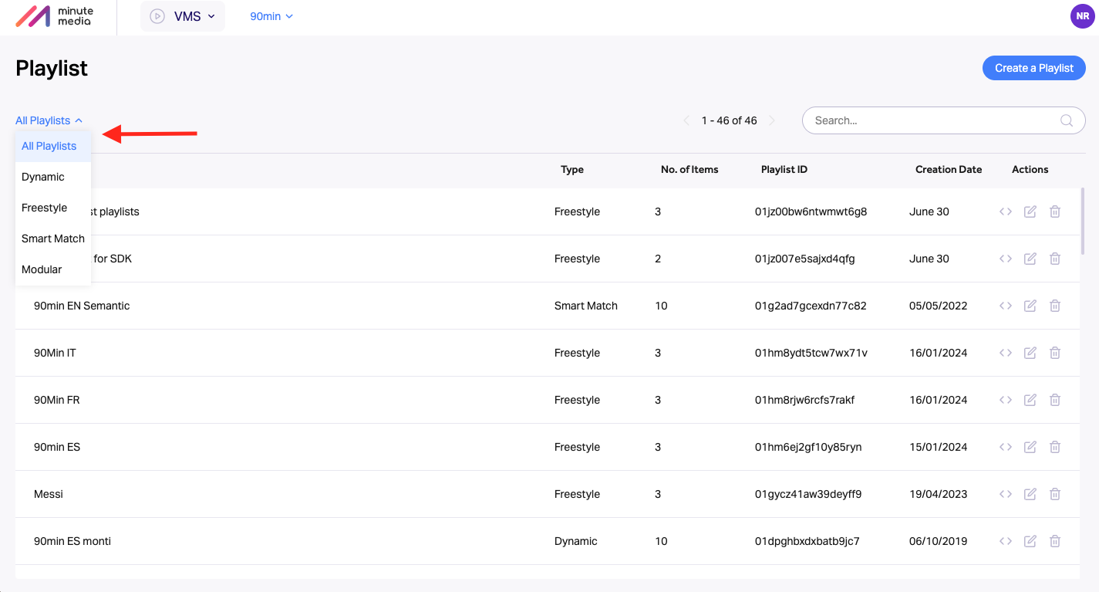Filter playlists by Dynamic
Screen dimensions: 1099x592
53,177
